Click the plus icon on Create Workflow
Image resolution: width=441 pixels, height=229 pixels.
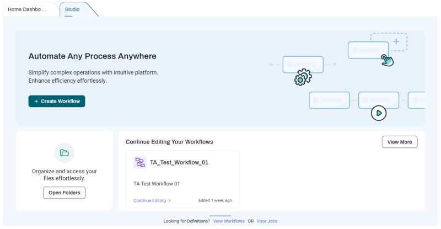pyautogui.click(x=36, y=102)
